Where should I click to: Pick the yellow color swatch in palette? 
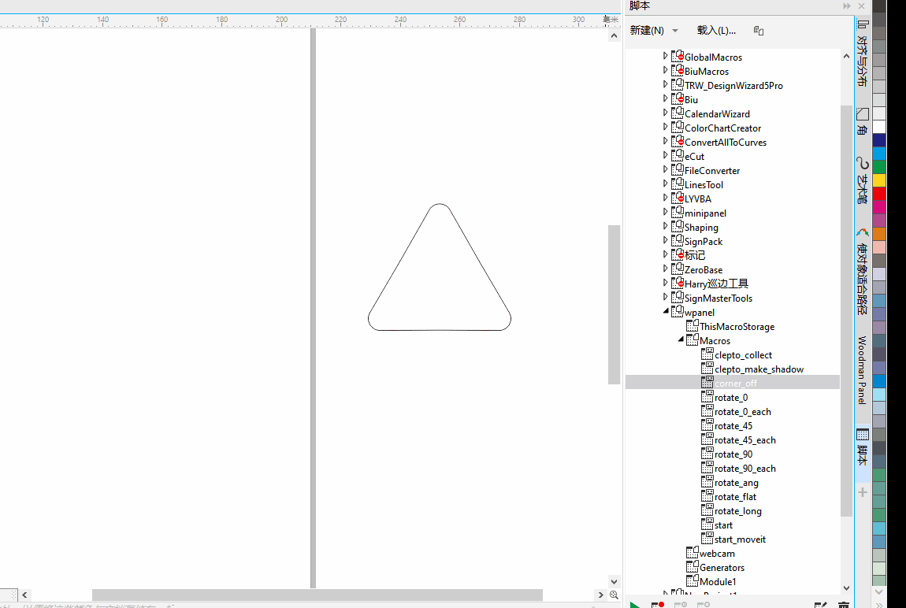[879, 180]
